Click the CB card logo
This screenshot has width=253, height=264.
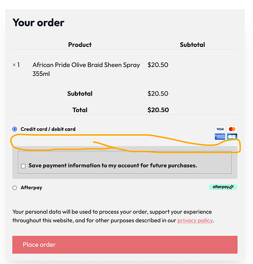[x=232, y=137]
